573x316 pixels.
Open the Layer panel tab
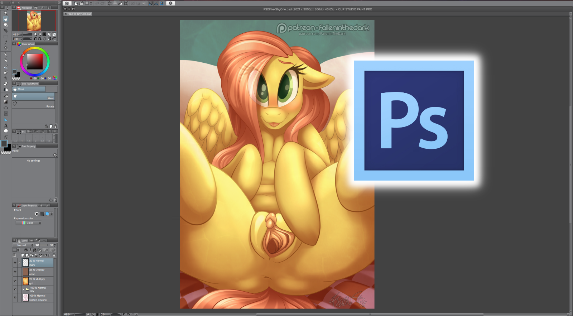(x=23, y=240)
